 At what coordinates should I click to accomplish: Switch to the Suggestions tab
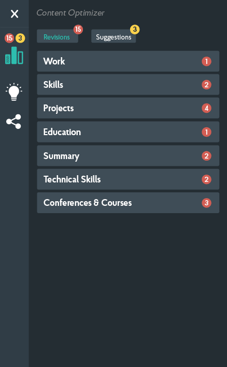coord(113,37)
